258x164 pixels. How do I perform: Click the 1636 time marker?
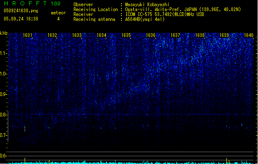(x=151, y=35)
